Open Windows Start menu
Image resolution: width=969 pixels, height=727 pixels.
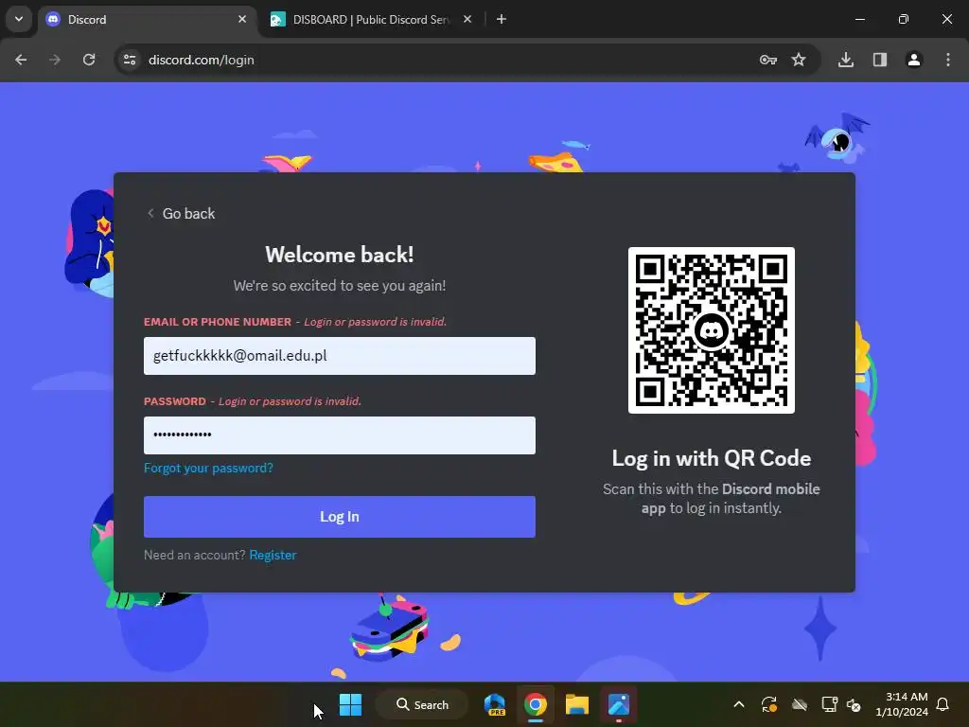click(x=350, y=704)
